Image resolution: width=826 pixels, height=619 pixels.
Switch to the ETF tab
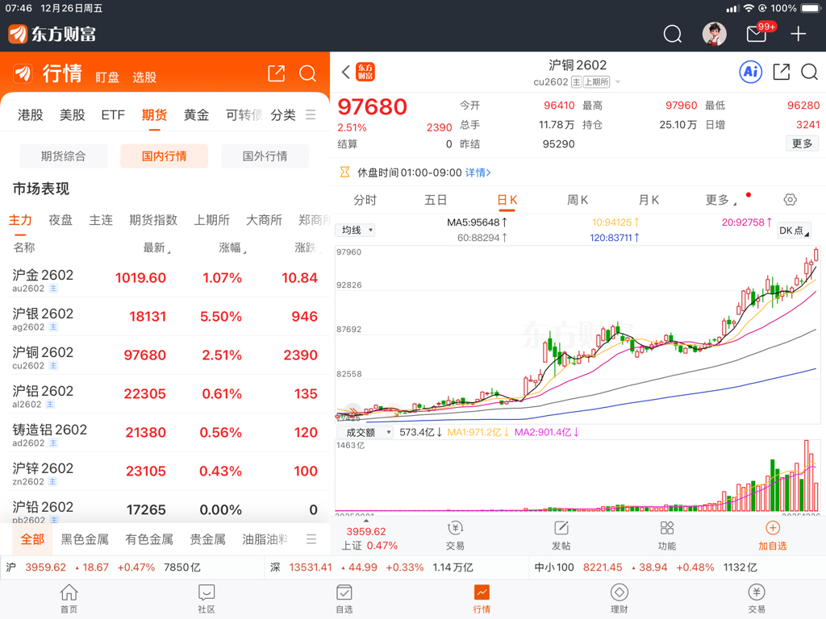[113, 114]
